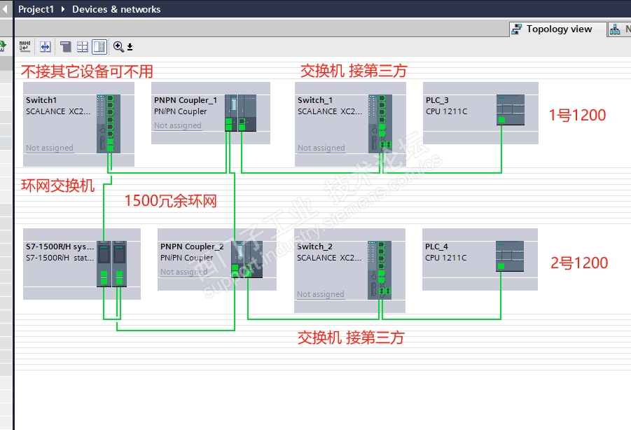The image size is (631, 430).
Task: Click the blue double-arrow port interconnection icon
Action: point(45,47)
